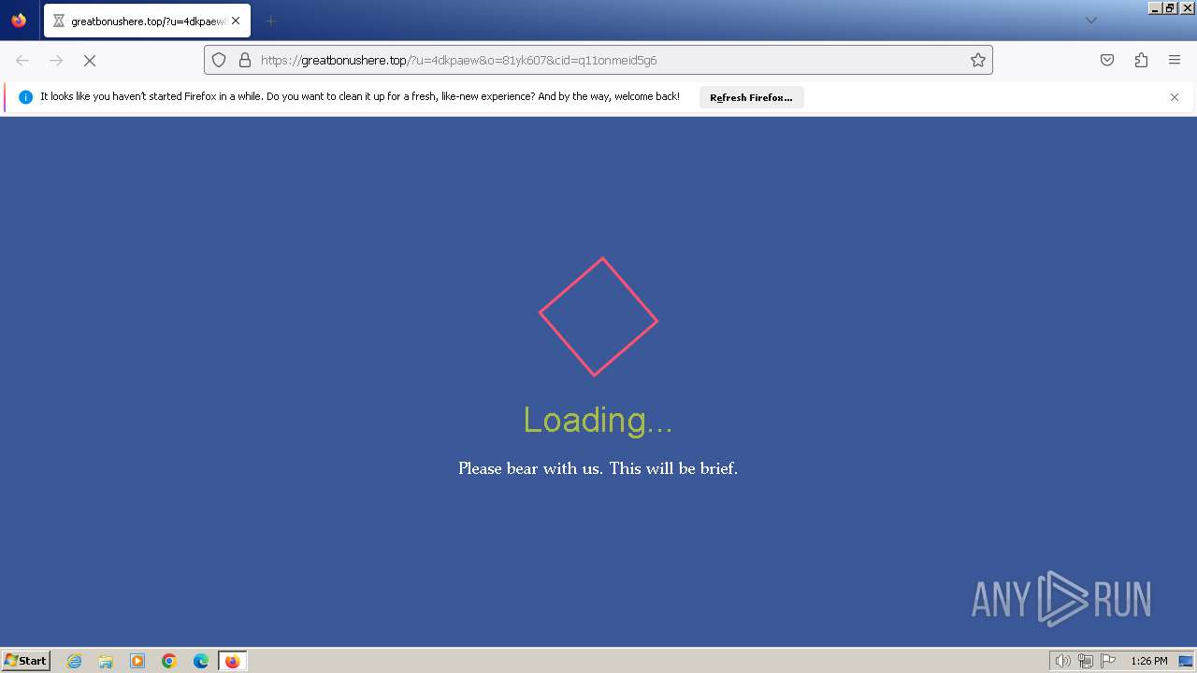Launch Google Chrome from taskbar
The height and width of the screenshot is (673, 1197).
pos(169,661)
